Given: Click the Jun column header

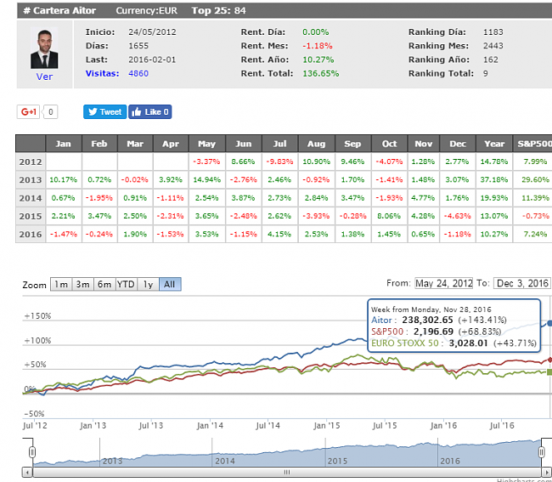Looking at the screenshot, I should 243,144.
